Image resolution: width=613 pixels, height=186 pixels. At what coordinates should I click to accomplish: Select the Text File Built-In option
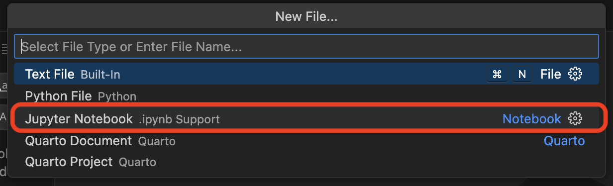[306, 74]
